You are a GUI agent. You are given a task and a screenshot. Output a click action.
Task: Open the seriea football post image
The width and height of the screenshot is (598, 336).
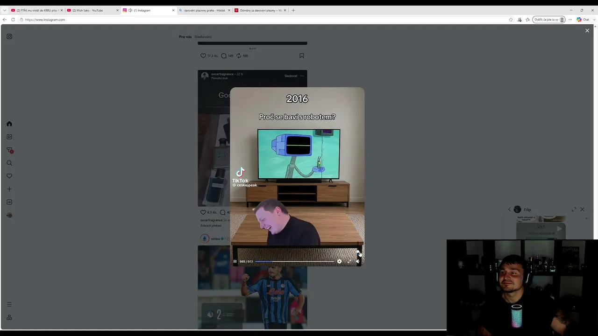(252, 287)
